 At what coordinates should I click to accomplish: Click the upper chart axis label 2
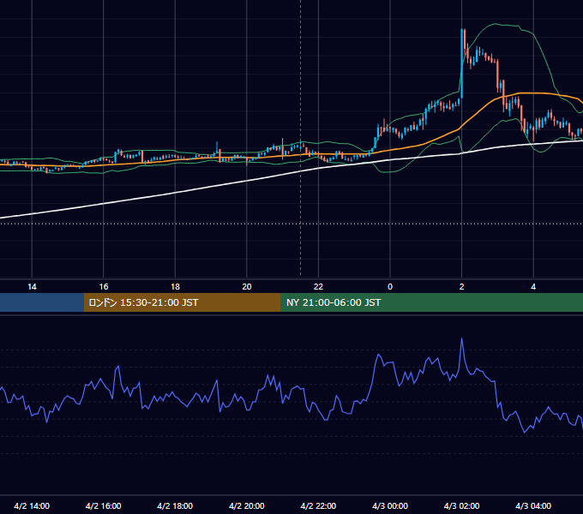(x=461, y=287)
